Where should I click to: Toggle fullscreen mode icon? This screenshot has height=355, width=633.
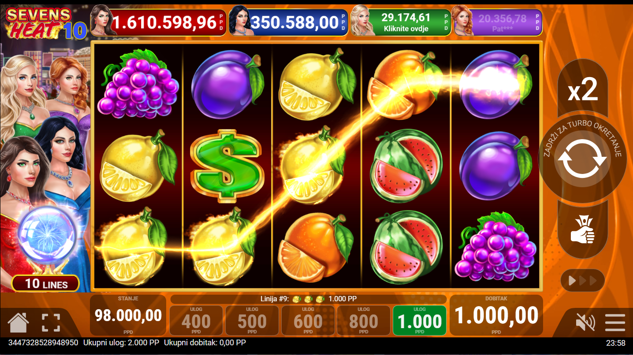(51, 323)
